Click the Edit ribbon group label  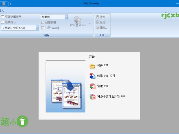pyautogui.click(x=102, y=35)
